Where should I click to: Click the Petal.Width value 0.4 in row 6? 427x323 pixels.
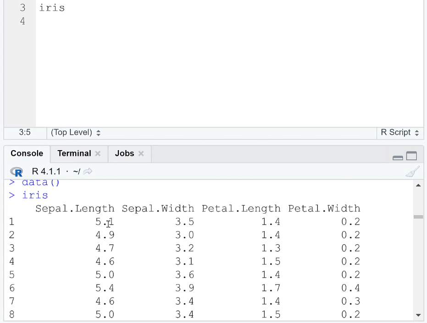tap(351, 288)
